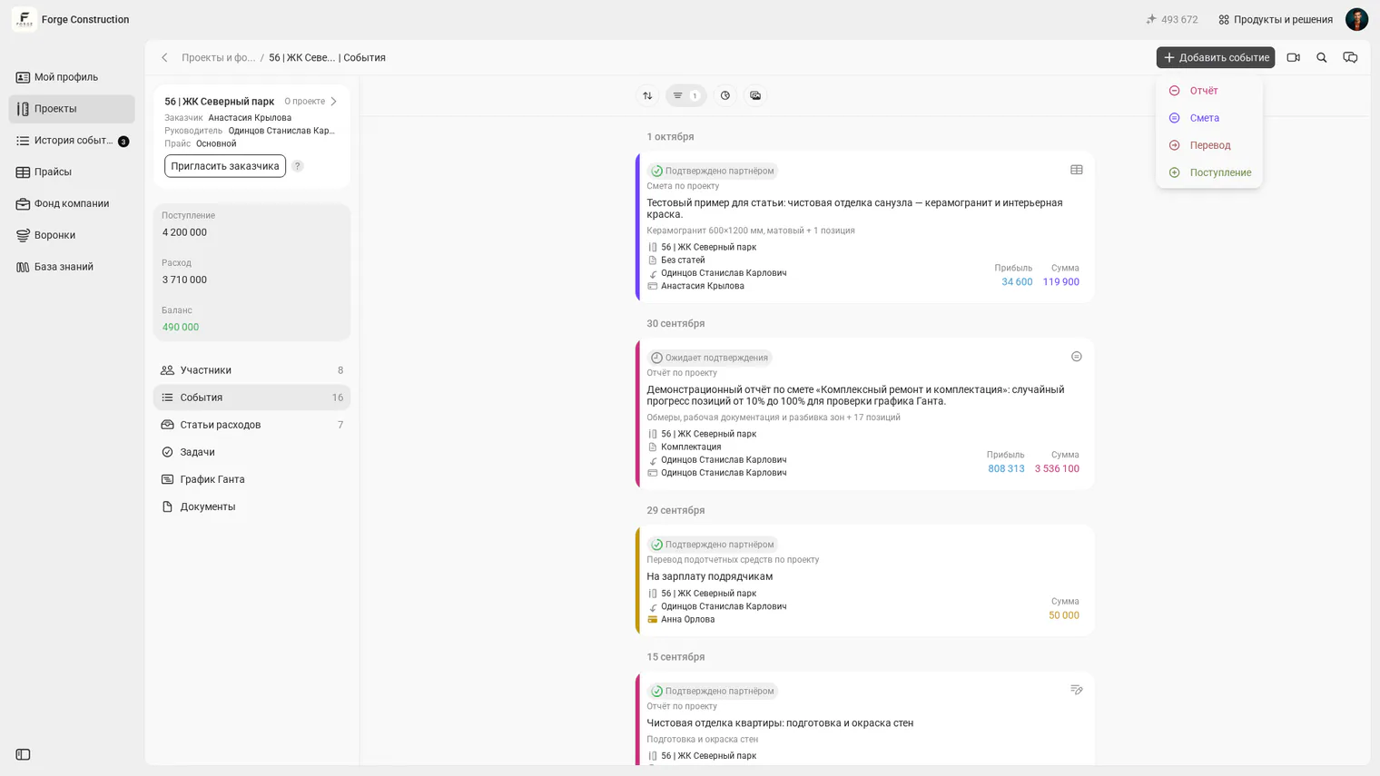This screenshot has width=1380, height=776.
Task: Open the Статьи расходов section
Action: coord(251,425)
